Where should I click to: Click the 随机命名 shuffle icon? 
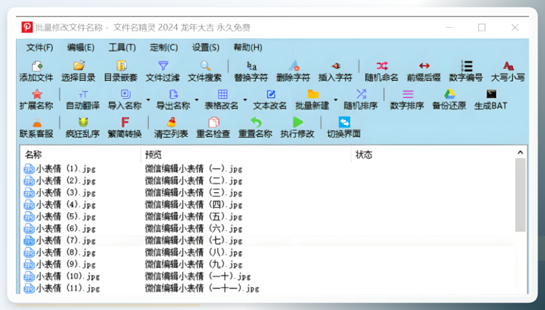(382, 66)
